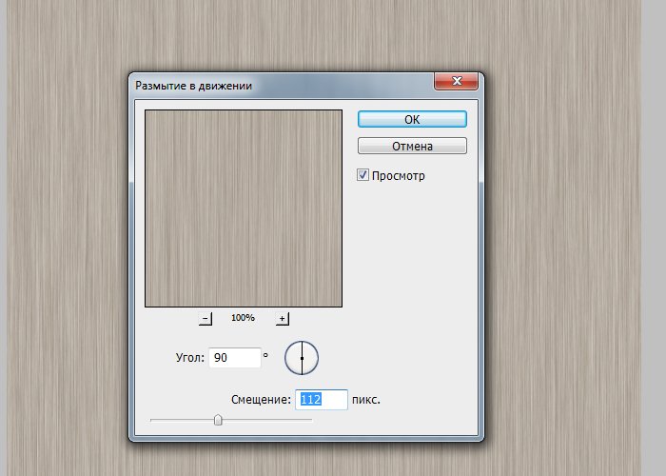Toggle the Просмотр preview checkbox

(362, 175)
